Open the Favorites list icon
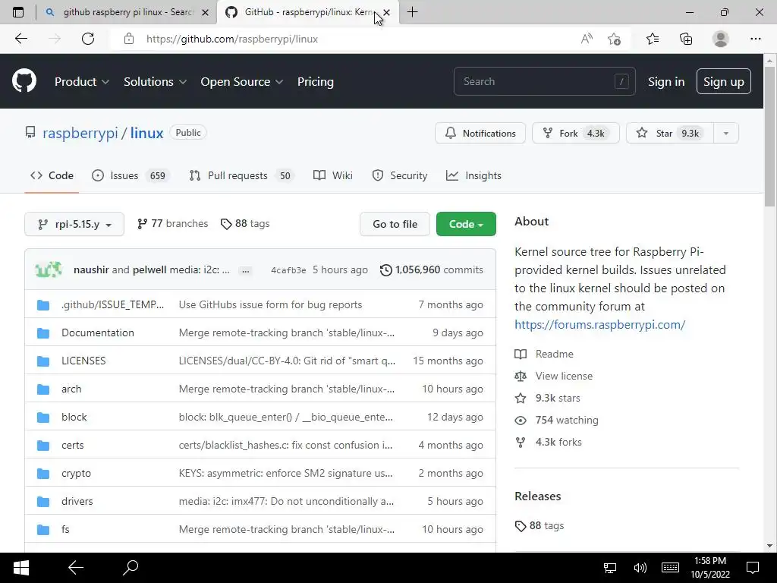777x583 pixels. click(x=653, y=39)
